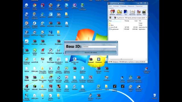The image size is (182, 102).
Task: Select the Skins folder in WinRAR list
Action: 128,25
